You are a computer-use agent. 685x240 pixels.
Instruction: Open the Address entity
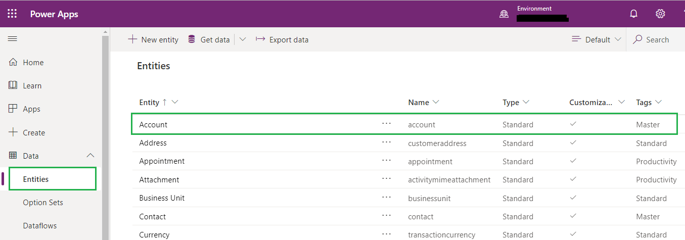[x=153, y=143]
